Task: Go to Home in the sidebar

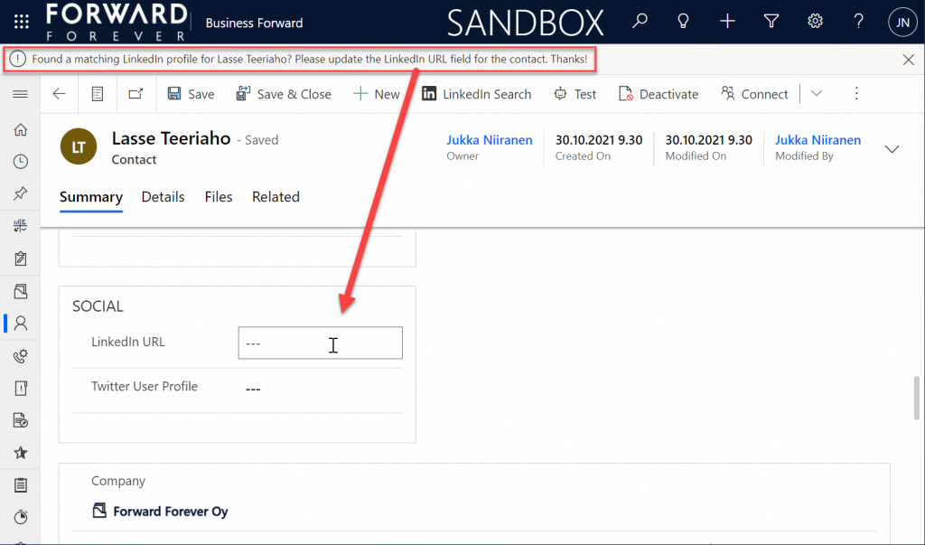Action: (21, 130)
